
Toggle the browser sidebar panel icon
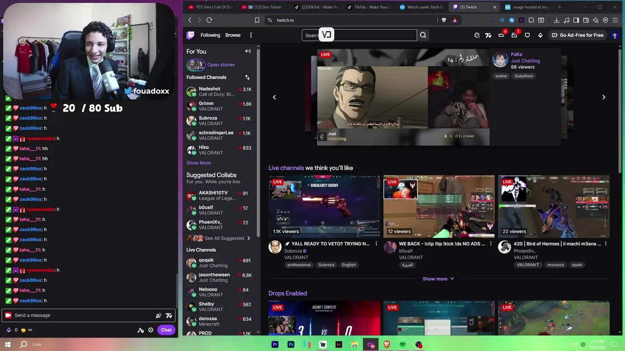click(x=576, y=20)
